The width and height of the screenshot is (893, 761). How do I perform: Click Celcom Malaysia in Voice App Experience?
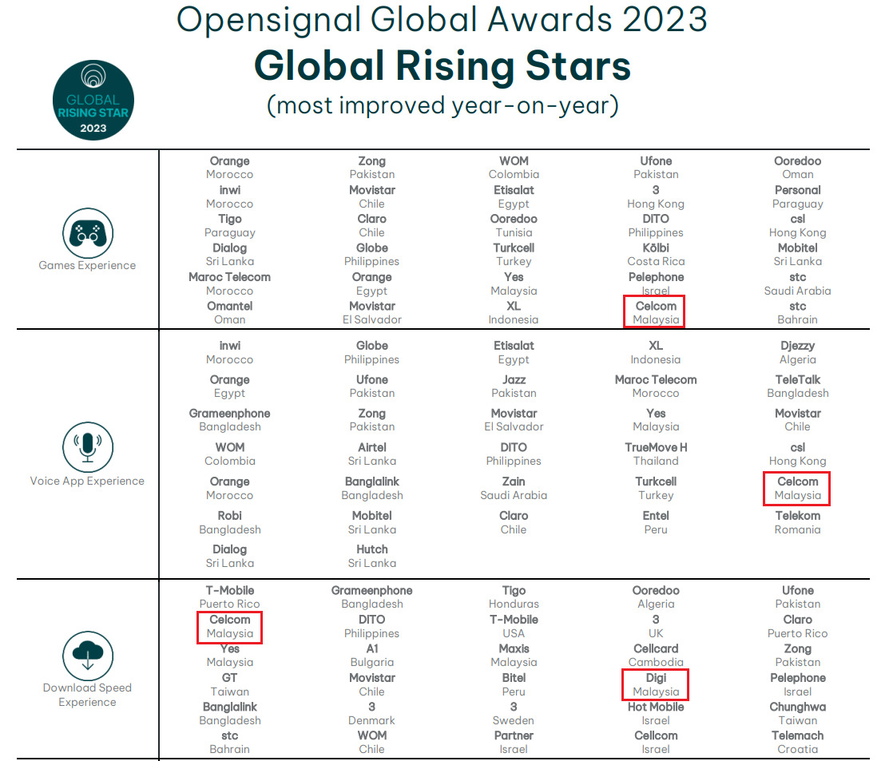click(797, 489)
